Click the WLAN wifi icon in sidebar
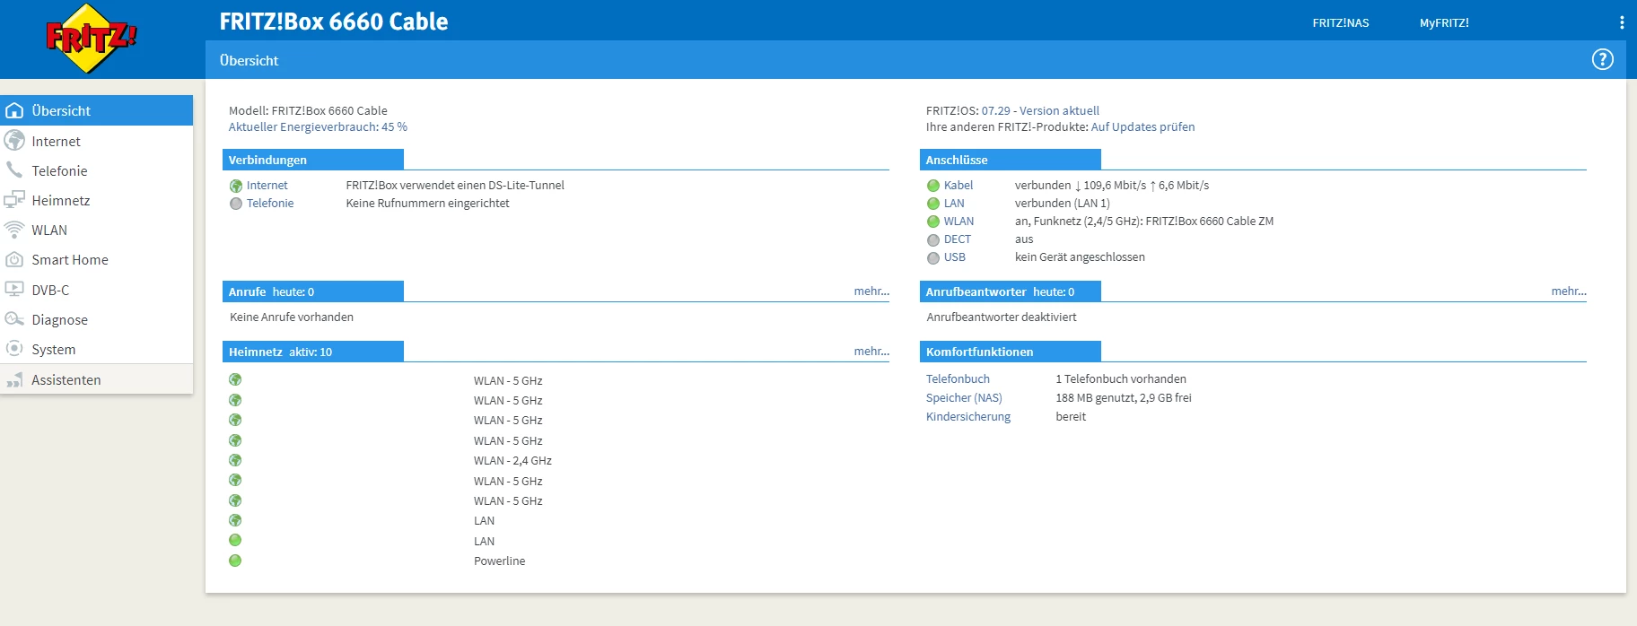Viewport: 1637px width, 626px height. [x=14, y=230]
